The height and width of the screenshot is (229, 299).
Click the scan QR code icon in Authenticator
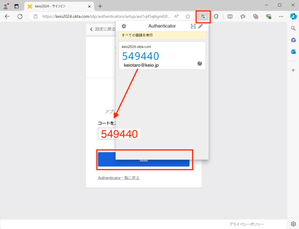(193, 26)
